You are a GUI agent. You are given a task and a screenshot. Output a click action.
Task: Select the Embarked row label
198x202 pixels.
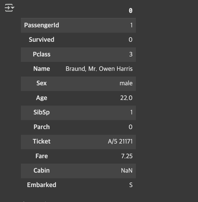coord(42,185)
